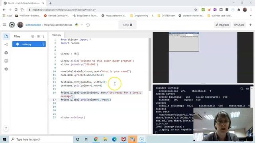The width and height of the screenshot is (255, 143).
Task: Open Chrome from the taskbar
Action: (x=96, y=139)
